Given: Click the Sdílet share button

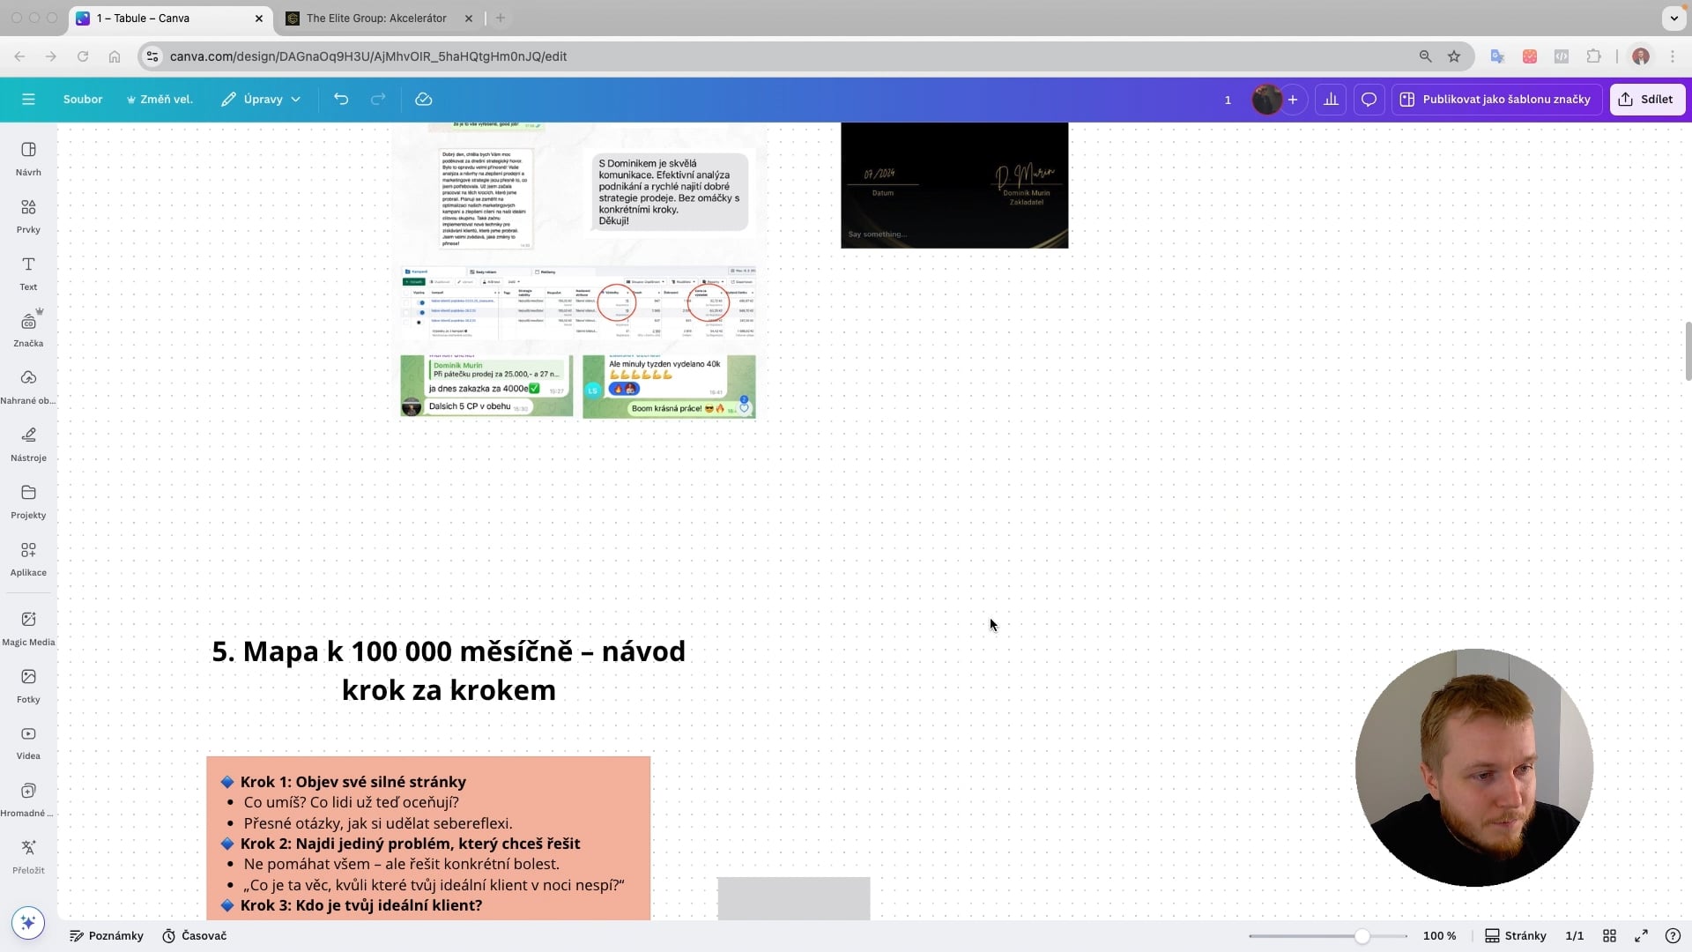Looking at the screenshot, I should 1646,100.
